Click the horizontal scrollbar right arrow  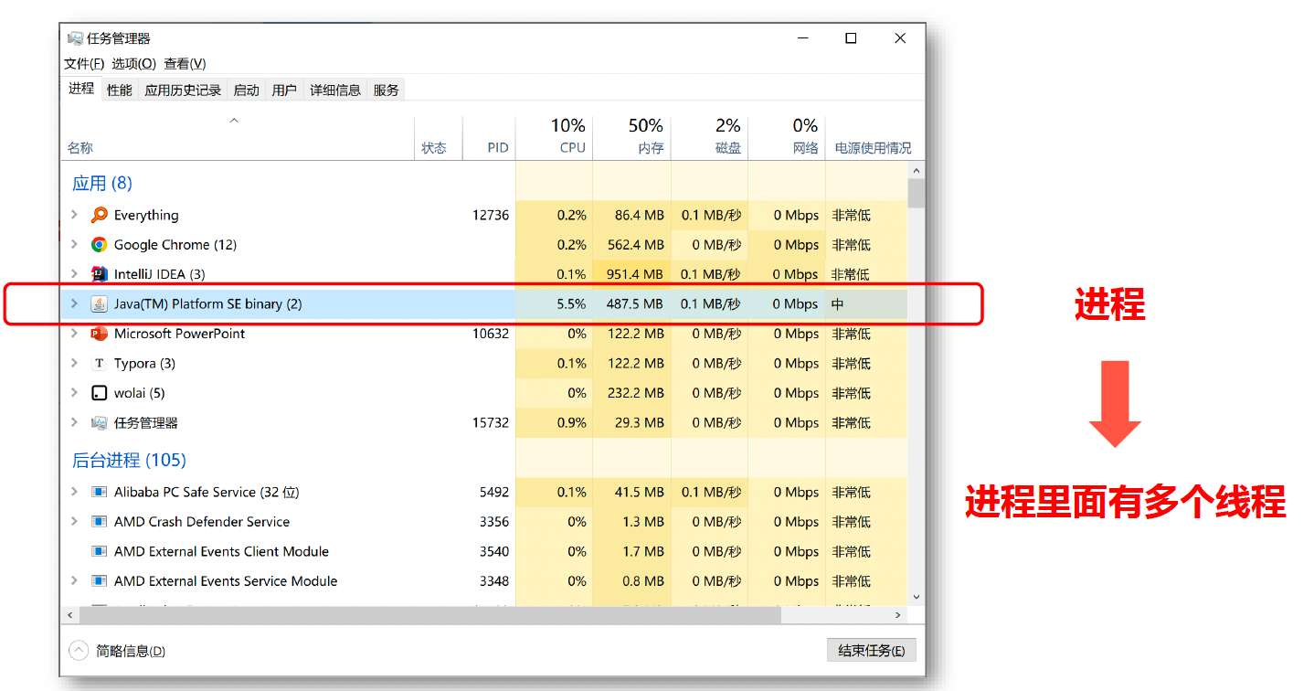(x=899, y=616)
